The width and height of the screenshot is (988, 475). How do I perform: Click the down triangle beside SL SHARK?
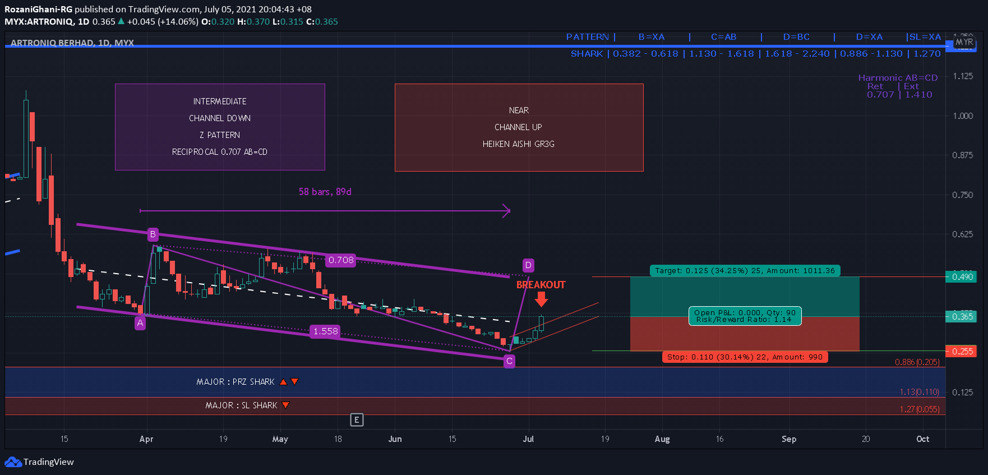click(285, 405)
